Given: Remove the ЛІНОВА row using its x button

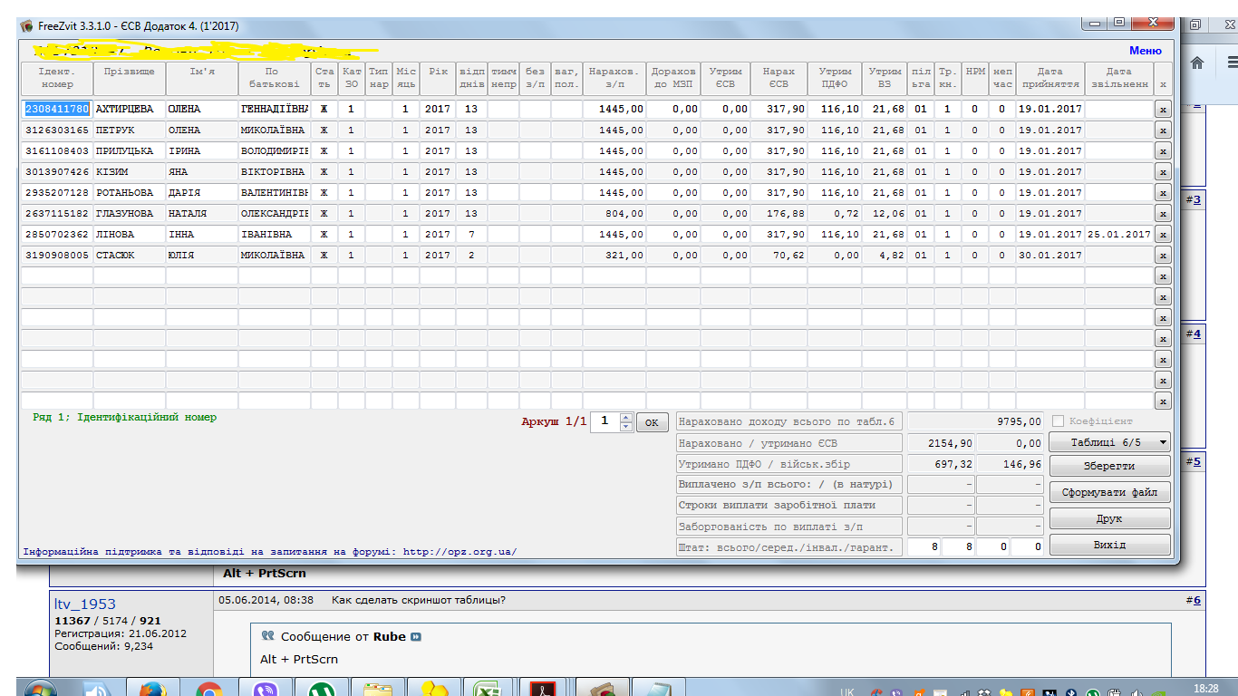Looking at the screenshot, I should [x=1163, y=235].
